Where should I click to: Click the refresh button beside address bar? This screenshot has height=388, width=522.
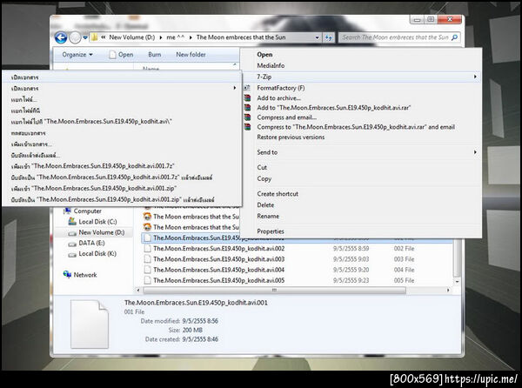click(329, 37)
